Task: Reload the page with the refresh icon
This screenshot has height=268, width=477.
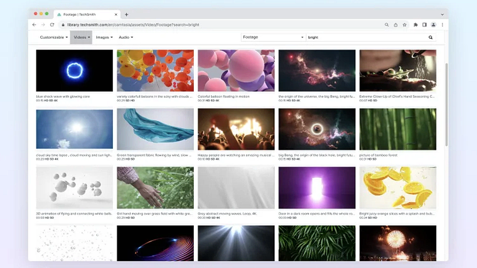Action: [52, 25]
